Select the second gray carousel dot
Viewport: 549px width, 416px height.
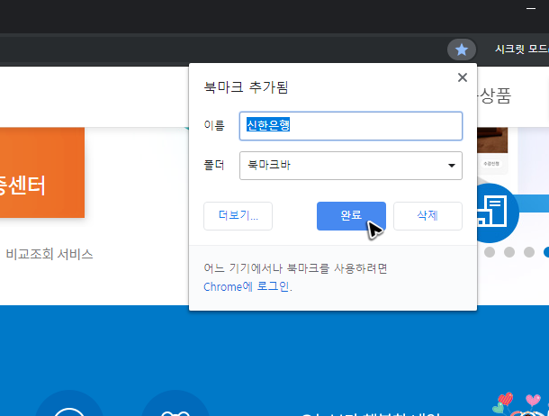[x=509, y=252]
